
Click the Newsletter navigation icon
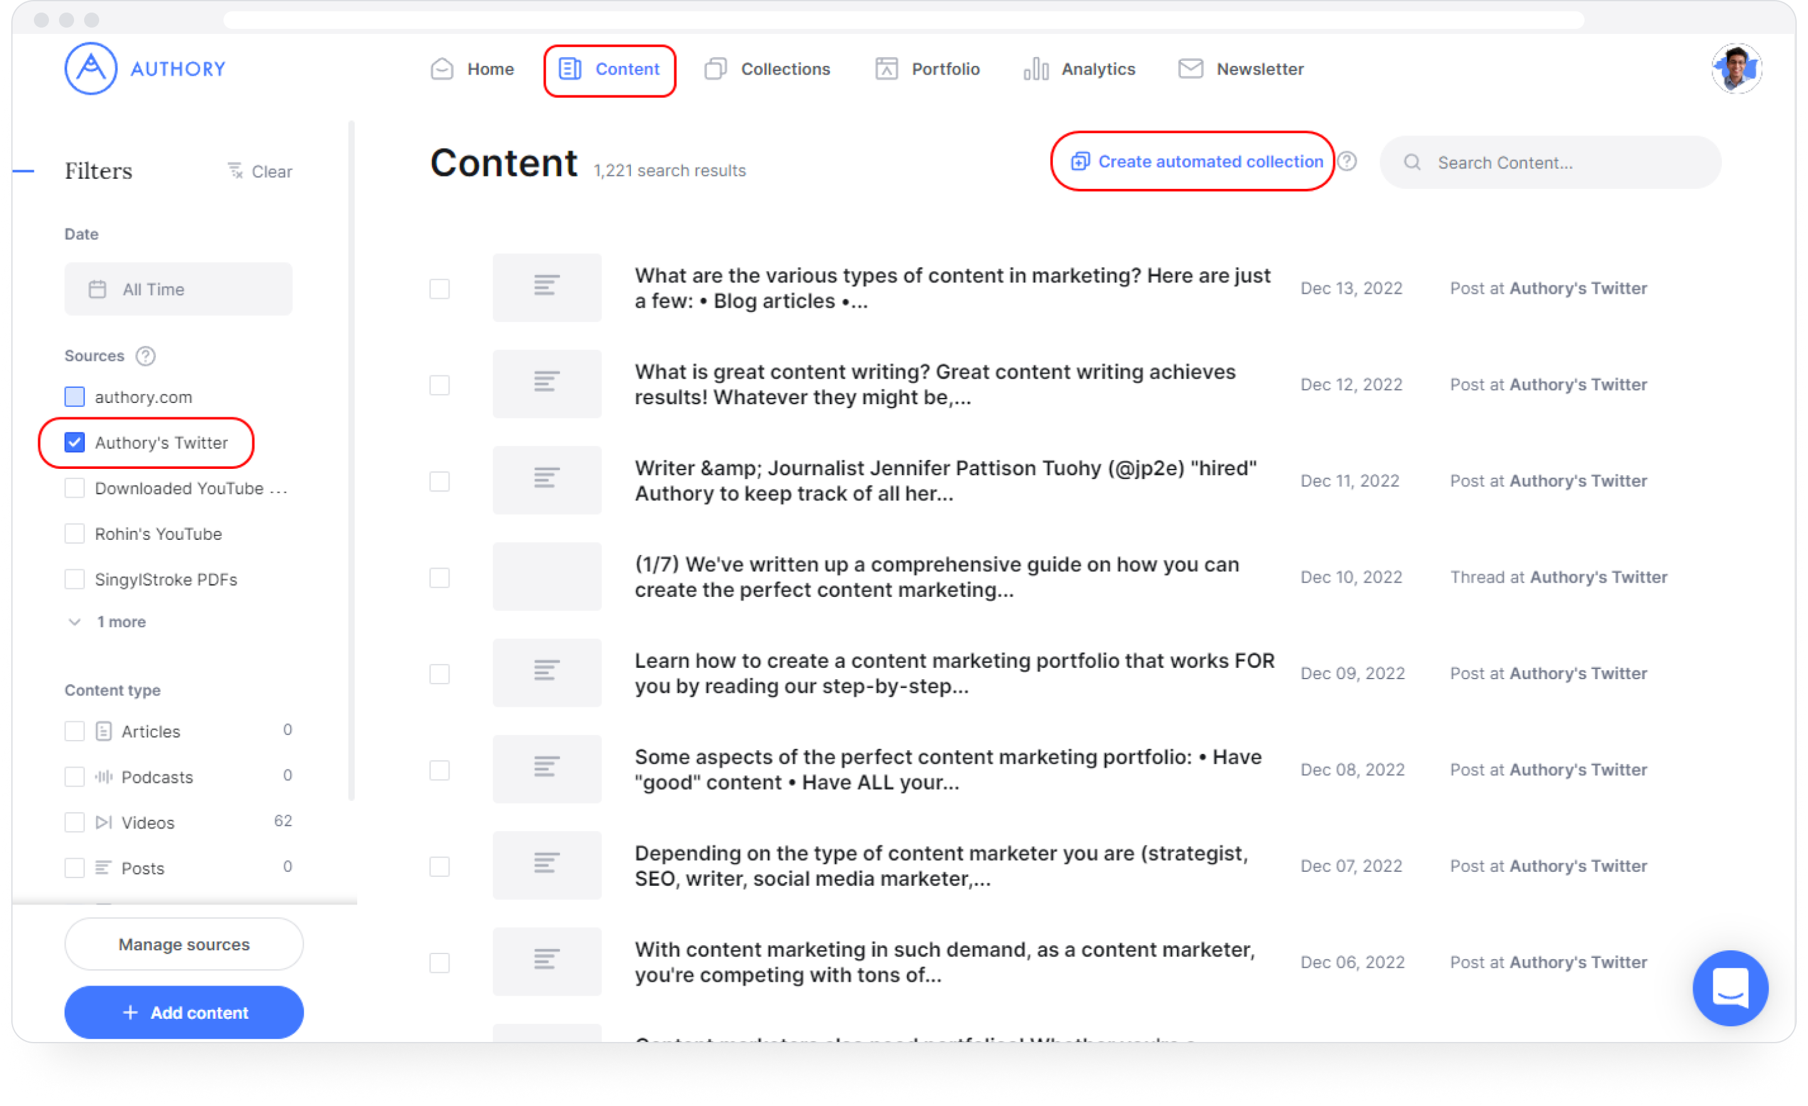pos(1190,70)
